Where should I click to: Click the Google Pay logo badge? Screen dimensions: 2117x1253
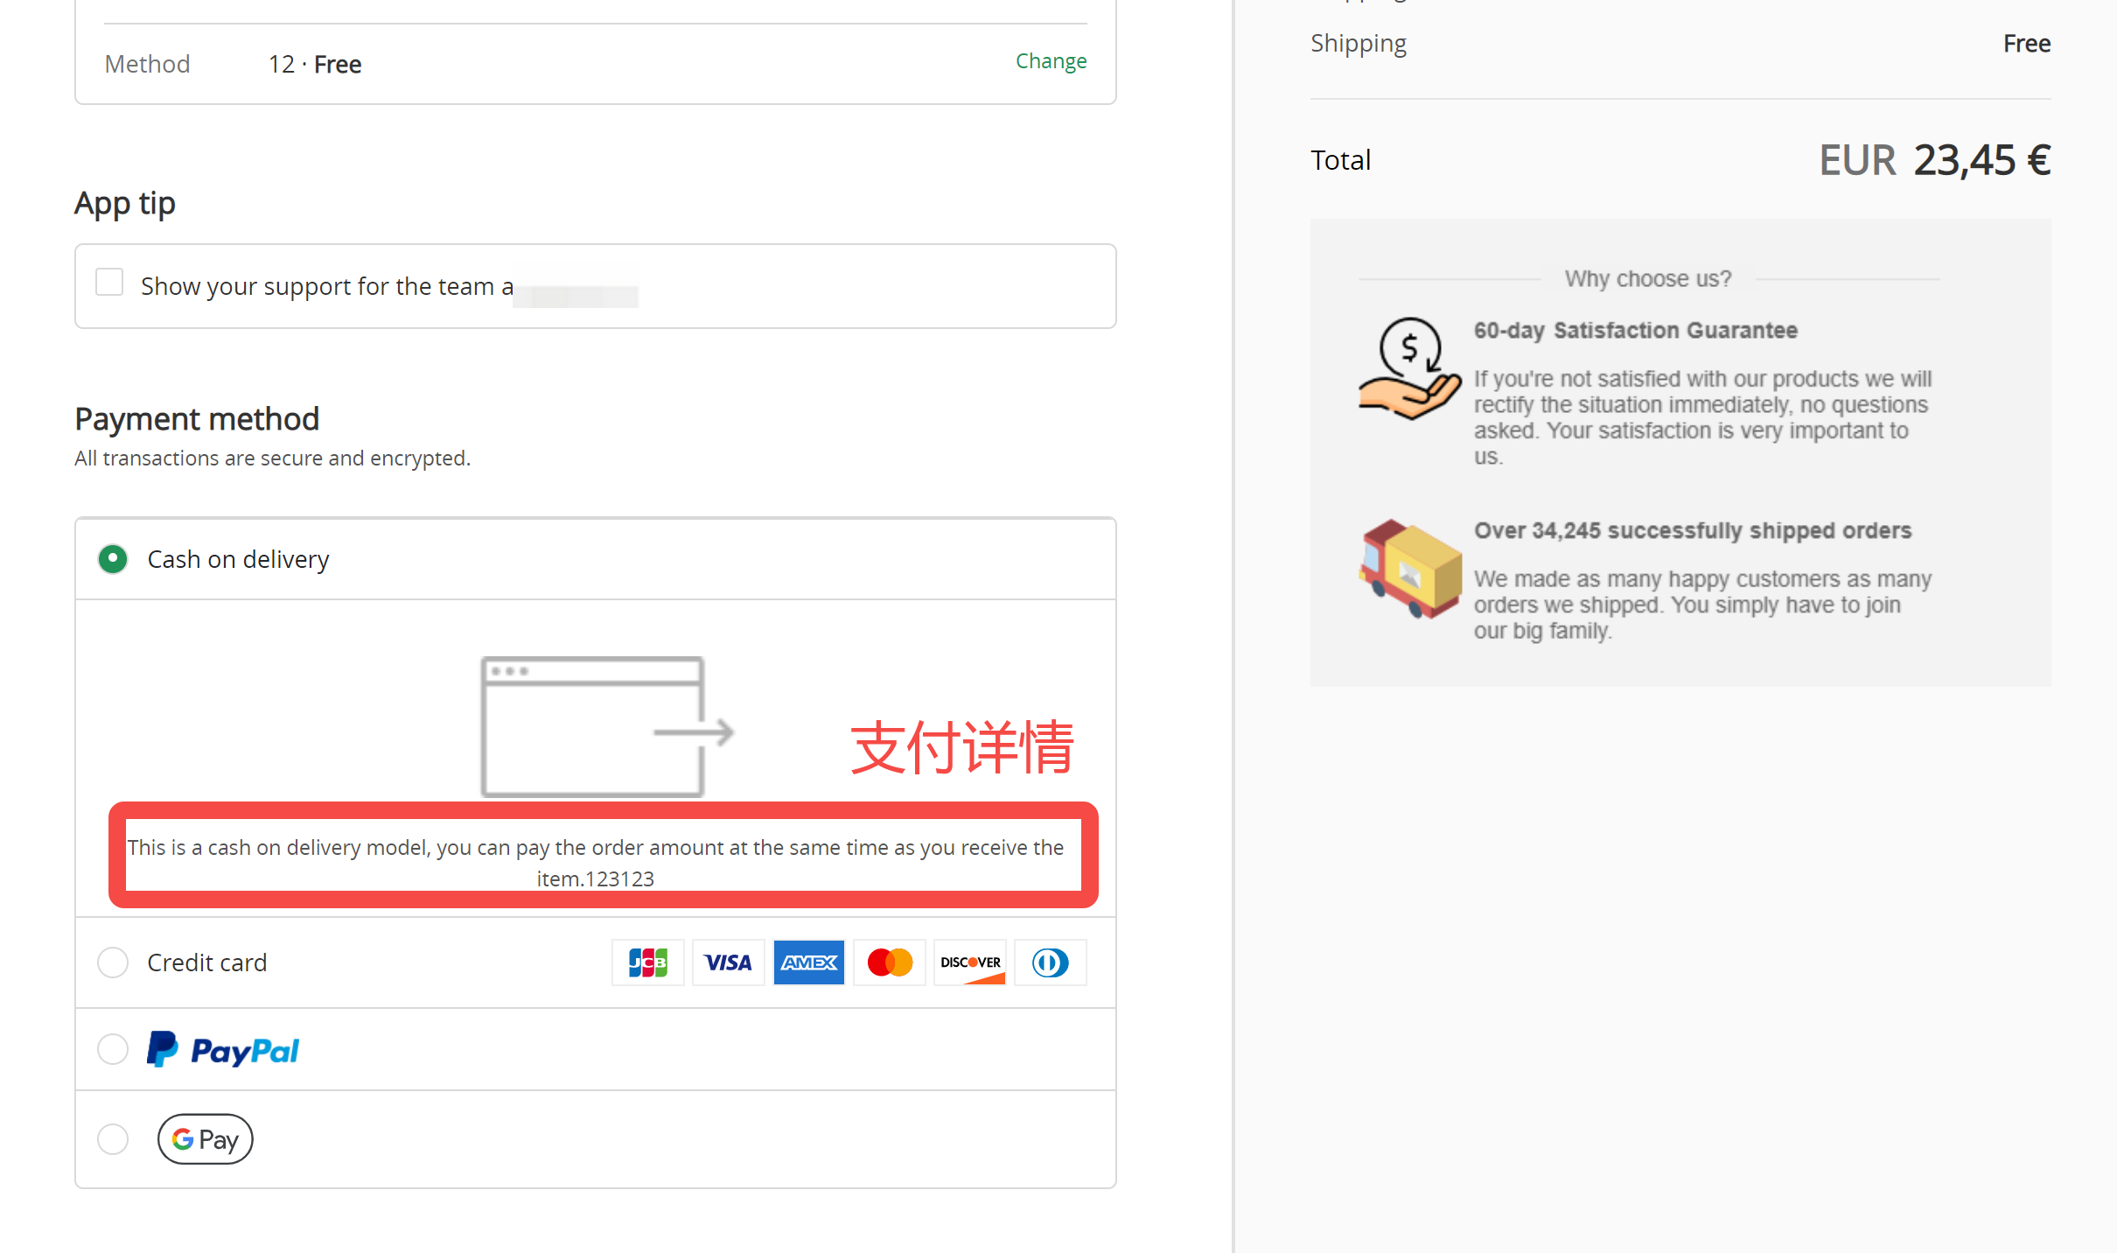[206, 1139]
